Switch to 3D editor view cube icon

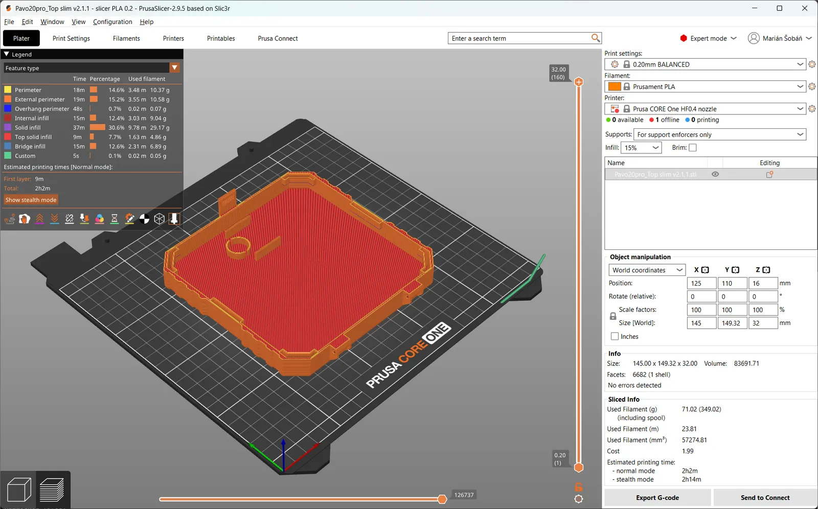[19, 490]
